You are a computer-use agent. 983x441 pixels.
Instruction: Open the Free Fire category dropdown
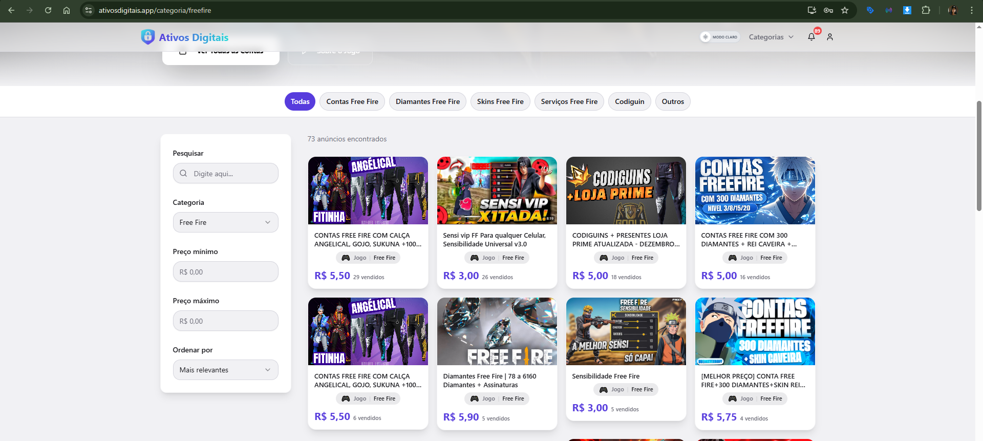point(225,222)
